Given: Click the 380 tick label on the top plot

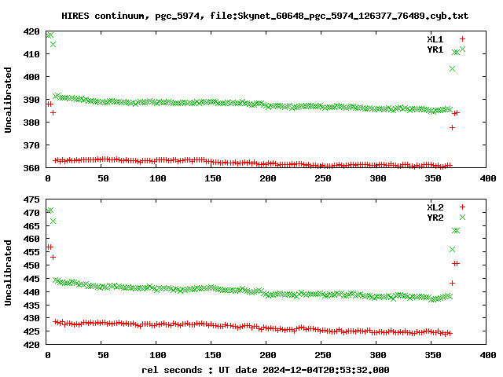Looking at the screenshot, I should pyautogui.click(x=31, y=123).
